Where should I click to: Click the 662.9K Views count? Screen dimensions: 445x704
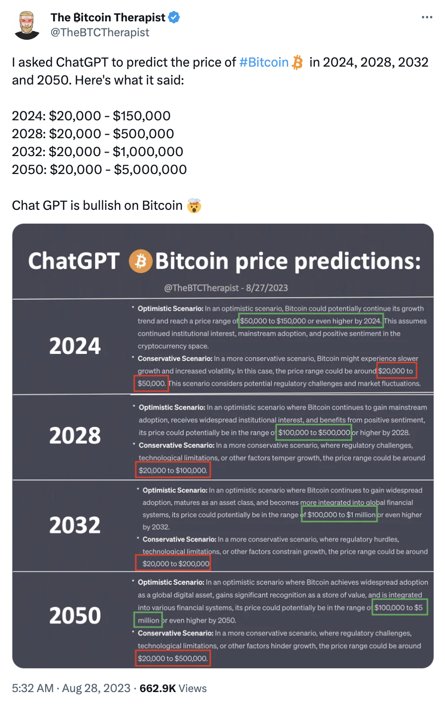[173, 688]
